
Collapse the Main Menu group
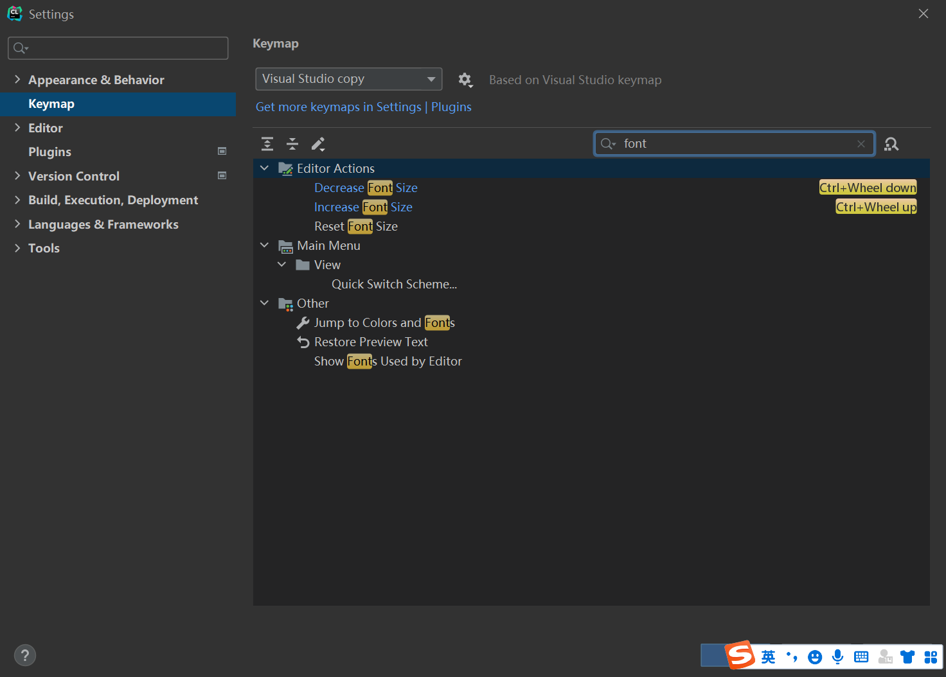tap(264, 245)
